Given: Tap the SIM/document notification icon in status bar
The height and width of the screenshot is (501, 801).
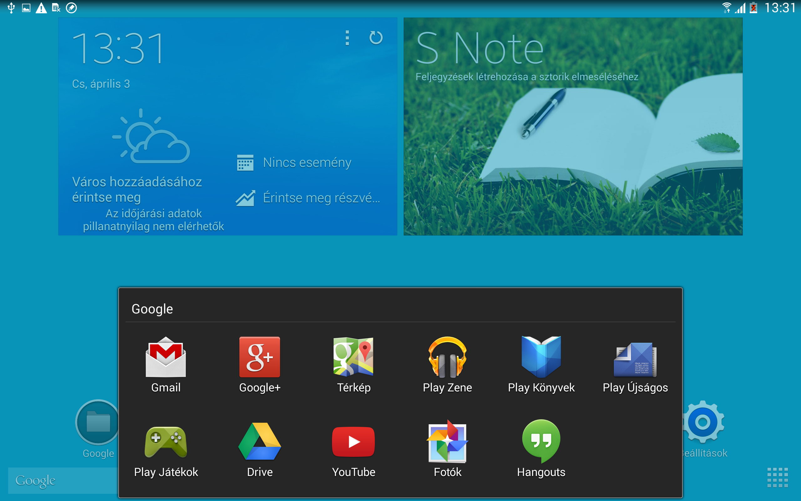Looking at the screenshot, I should (x=56, y=8).
